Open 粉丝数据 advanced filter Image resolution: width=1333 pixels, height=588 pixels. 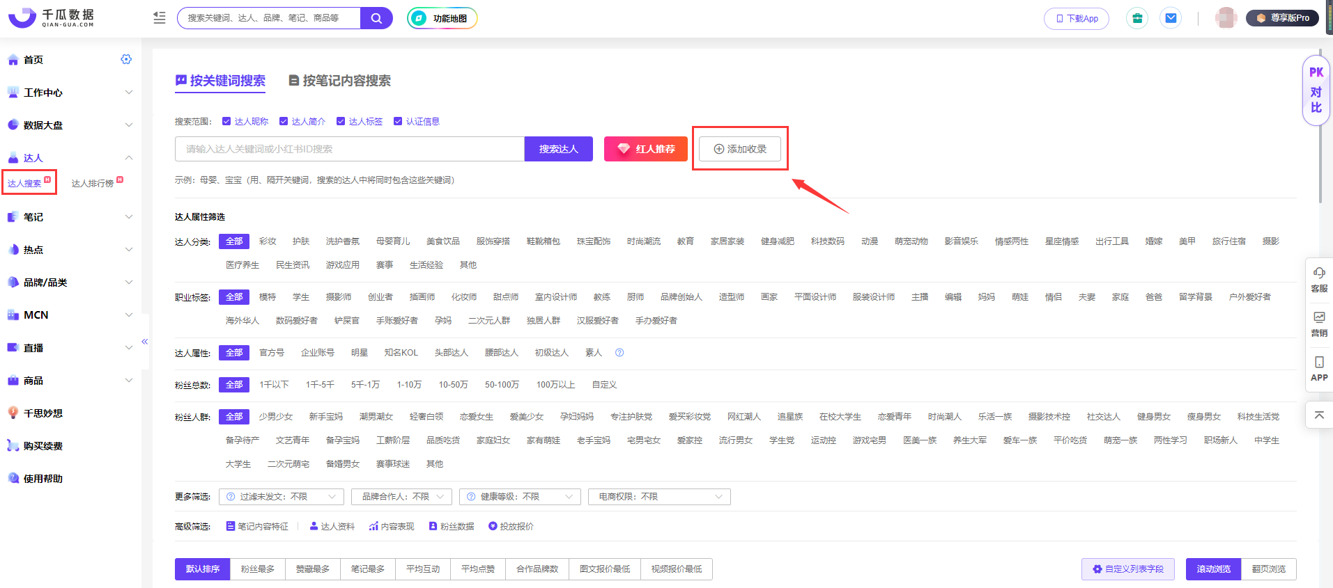pos(452,527)
